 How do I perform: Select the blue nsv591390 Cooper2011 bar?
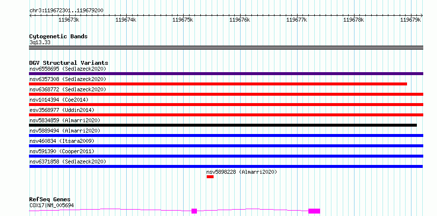(226, 156)
